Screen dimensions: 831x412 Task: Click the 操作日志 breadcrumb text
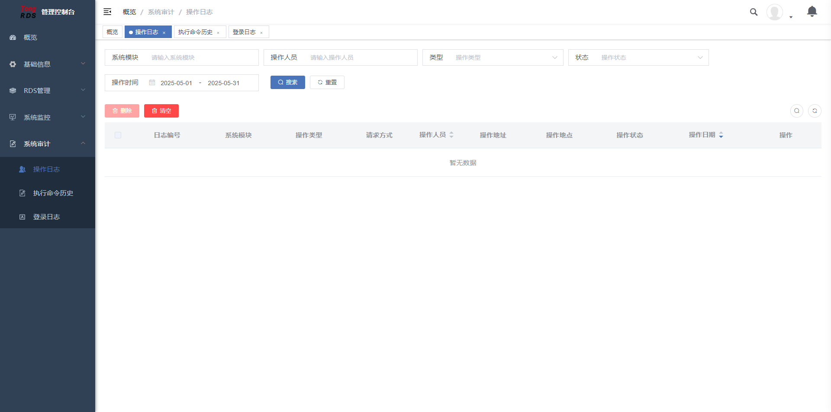(x=200, y=12)
